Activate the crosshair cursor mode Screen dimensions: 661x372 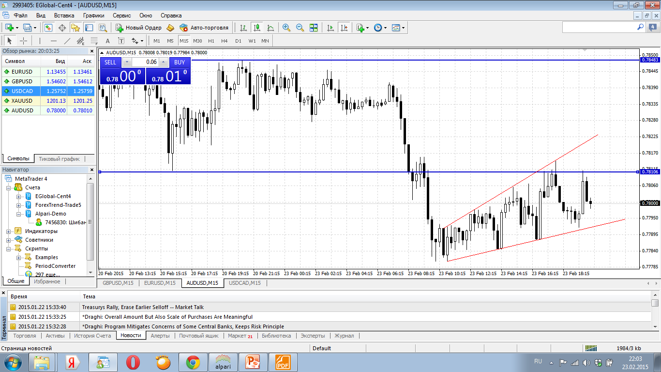pyautogui.click(x=23, y=41)
